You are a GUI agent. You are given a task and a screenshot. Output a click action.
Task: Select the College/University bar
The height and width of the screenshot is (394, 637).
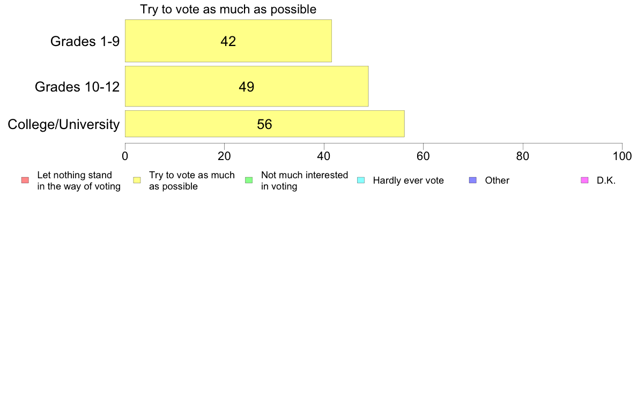click(x=264, y=124)
